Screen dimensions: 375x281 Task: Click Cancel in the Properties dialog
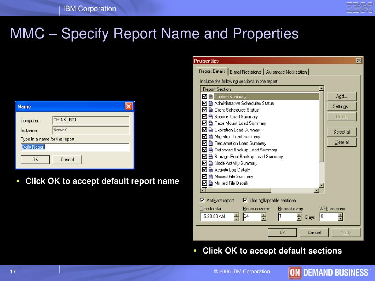pos(314,232)
